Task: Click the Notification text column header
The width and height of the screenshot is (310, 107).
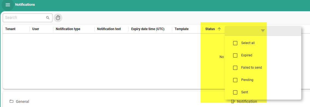Action: tap(109, 29)
